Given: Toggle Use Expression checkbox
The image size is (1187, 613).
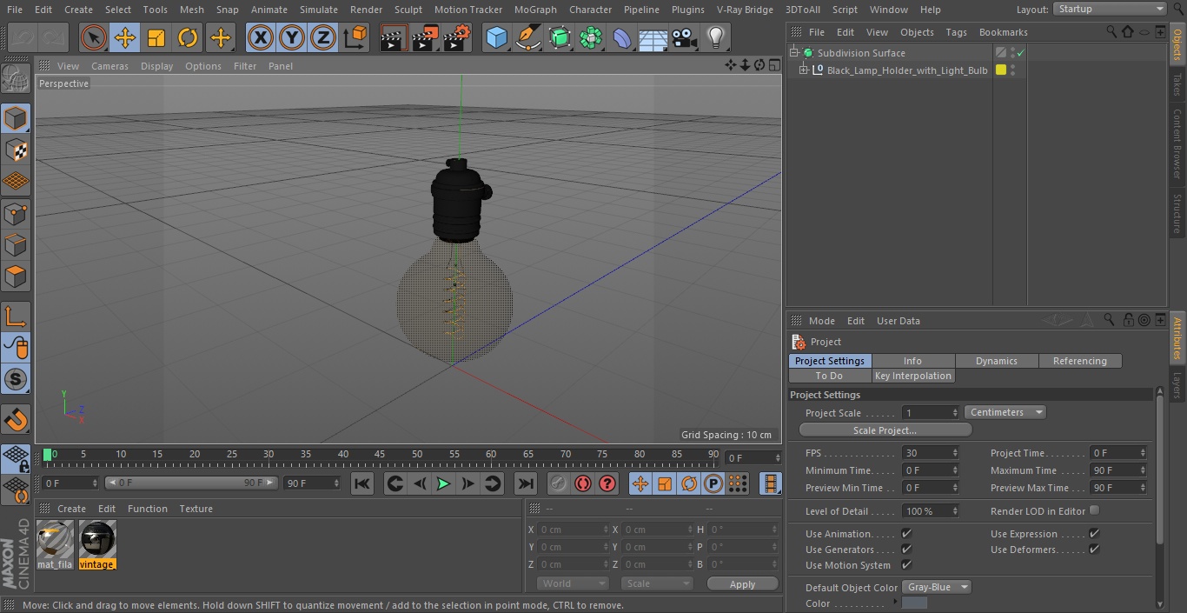Looking at the screenshot, I should click(x=1094, y=533).
